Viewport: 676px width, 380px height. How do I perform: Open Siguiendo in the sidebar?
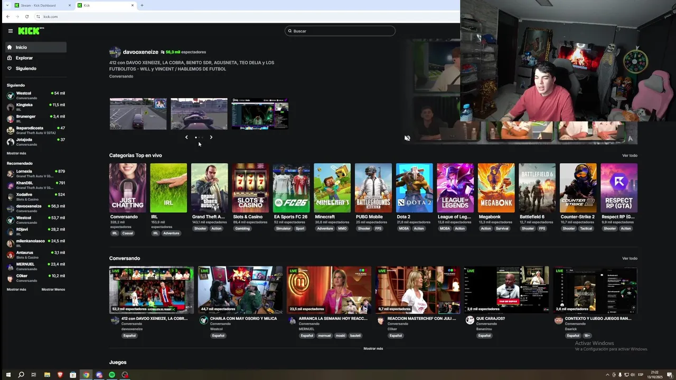[x=36, y=69]
